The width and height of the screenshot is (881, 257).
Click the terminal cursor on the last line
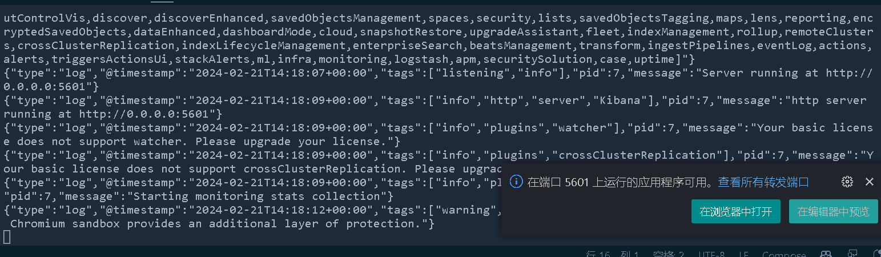coord(7,236)
